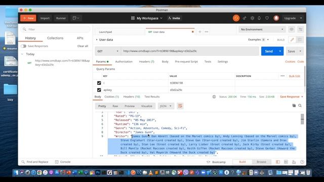Screen dimensions: 324x182
Task: Open the Test Results tab
Action: (x=152, y=97)
